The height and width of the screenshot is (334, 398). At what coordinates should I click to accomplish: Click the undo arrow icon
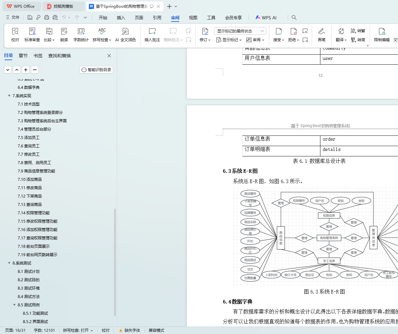tap(64, 17)
